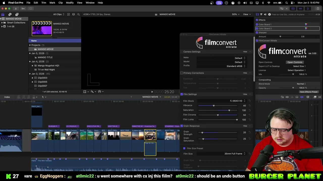This screenshot has width=323, height=181.
Task: Click the viewer play button
Action: (152, 92)
